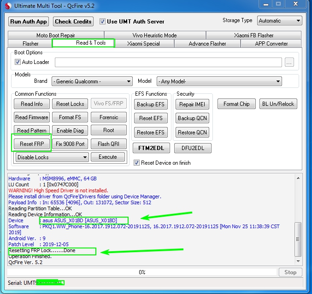The image size is (312, 294).
Task: Switch to the APP Converter tab
Action: pos(271,44)
